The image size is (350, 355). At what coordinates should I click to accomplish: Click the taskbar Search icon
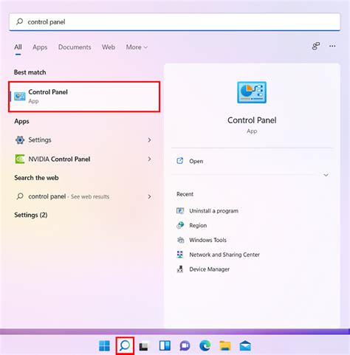[125, 346]
